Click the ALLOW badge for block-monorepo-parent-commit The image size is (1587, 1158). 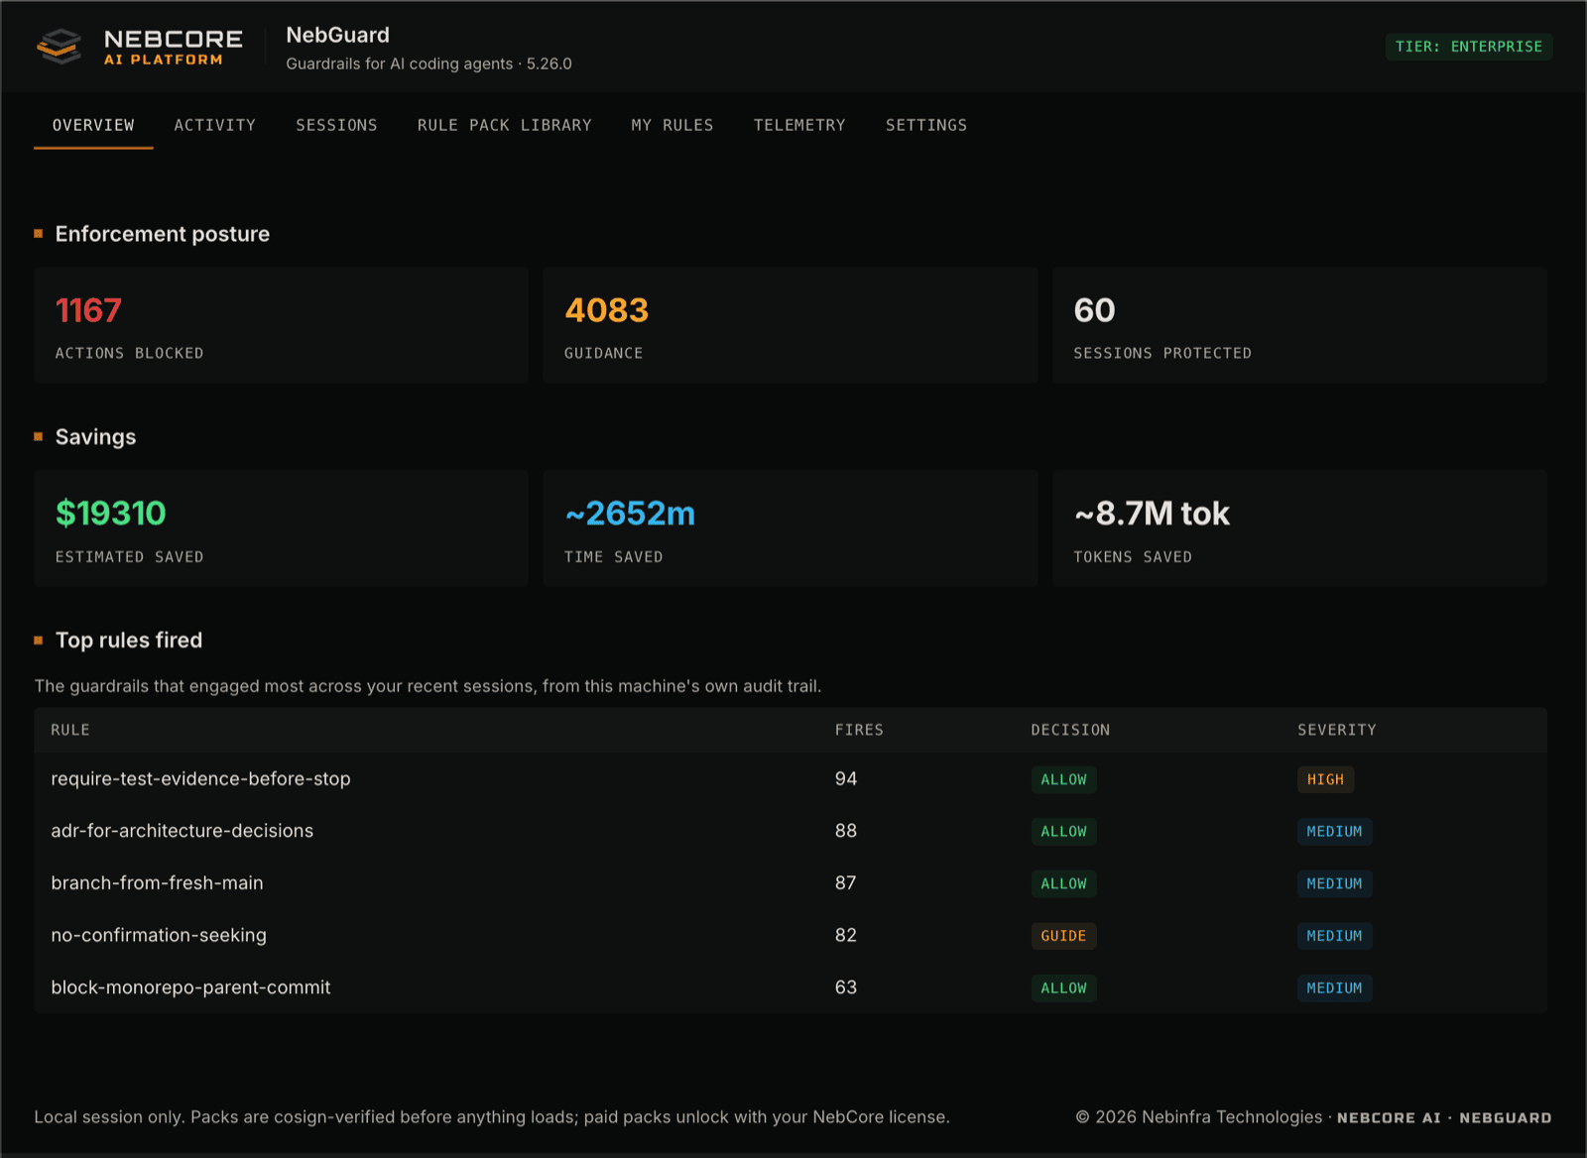coord(1063,988)
